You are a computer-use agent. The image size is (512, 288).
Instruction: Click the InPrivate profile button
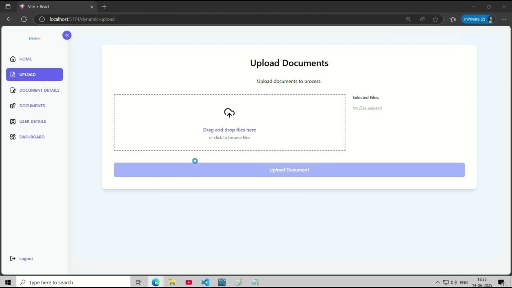coord(479,19)
